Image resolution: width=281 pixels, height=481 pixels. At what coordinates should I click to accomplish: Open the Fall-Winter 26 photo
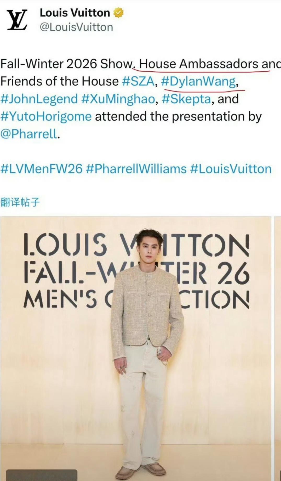136,348
